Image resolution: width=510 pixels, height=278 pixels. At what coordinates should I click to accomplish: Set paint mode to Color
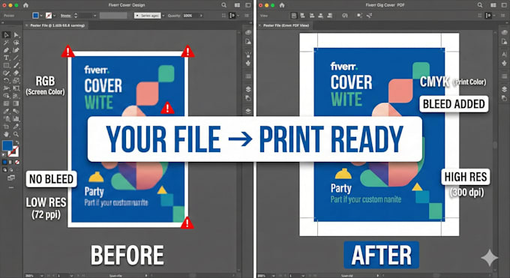(4, 162)
